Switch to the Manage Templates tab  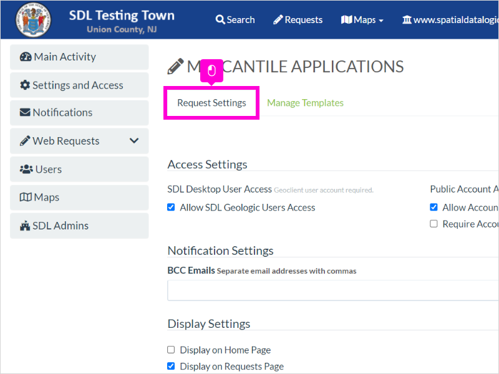pyautogui.click(x=305, y=103)
